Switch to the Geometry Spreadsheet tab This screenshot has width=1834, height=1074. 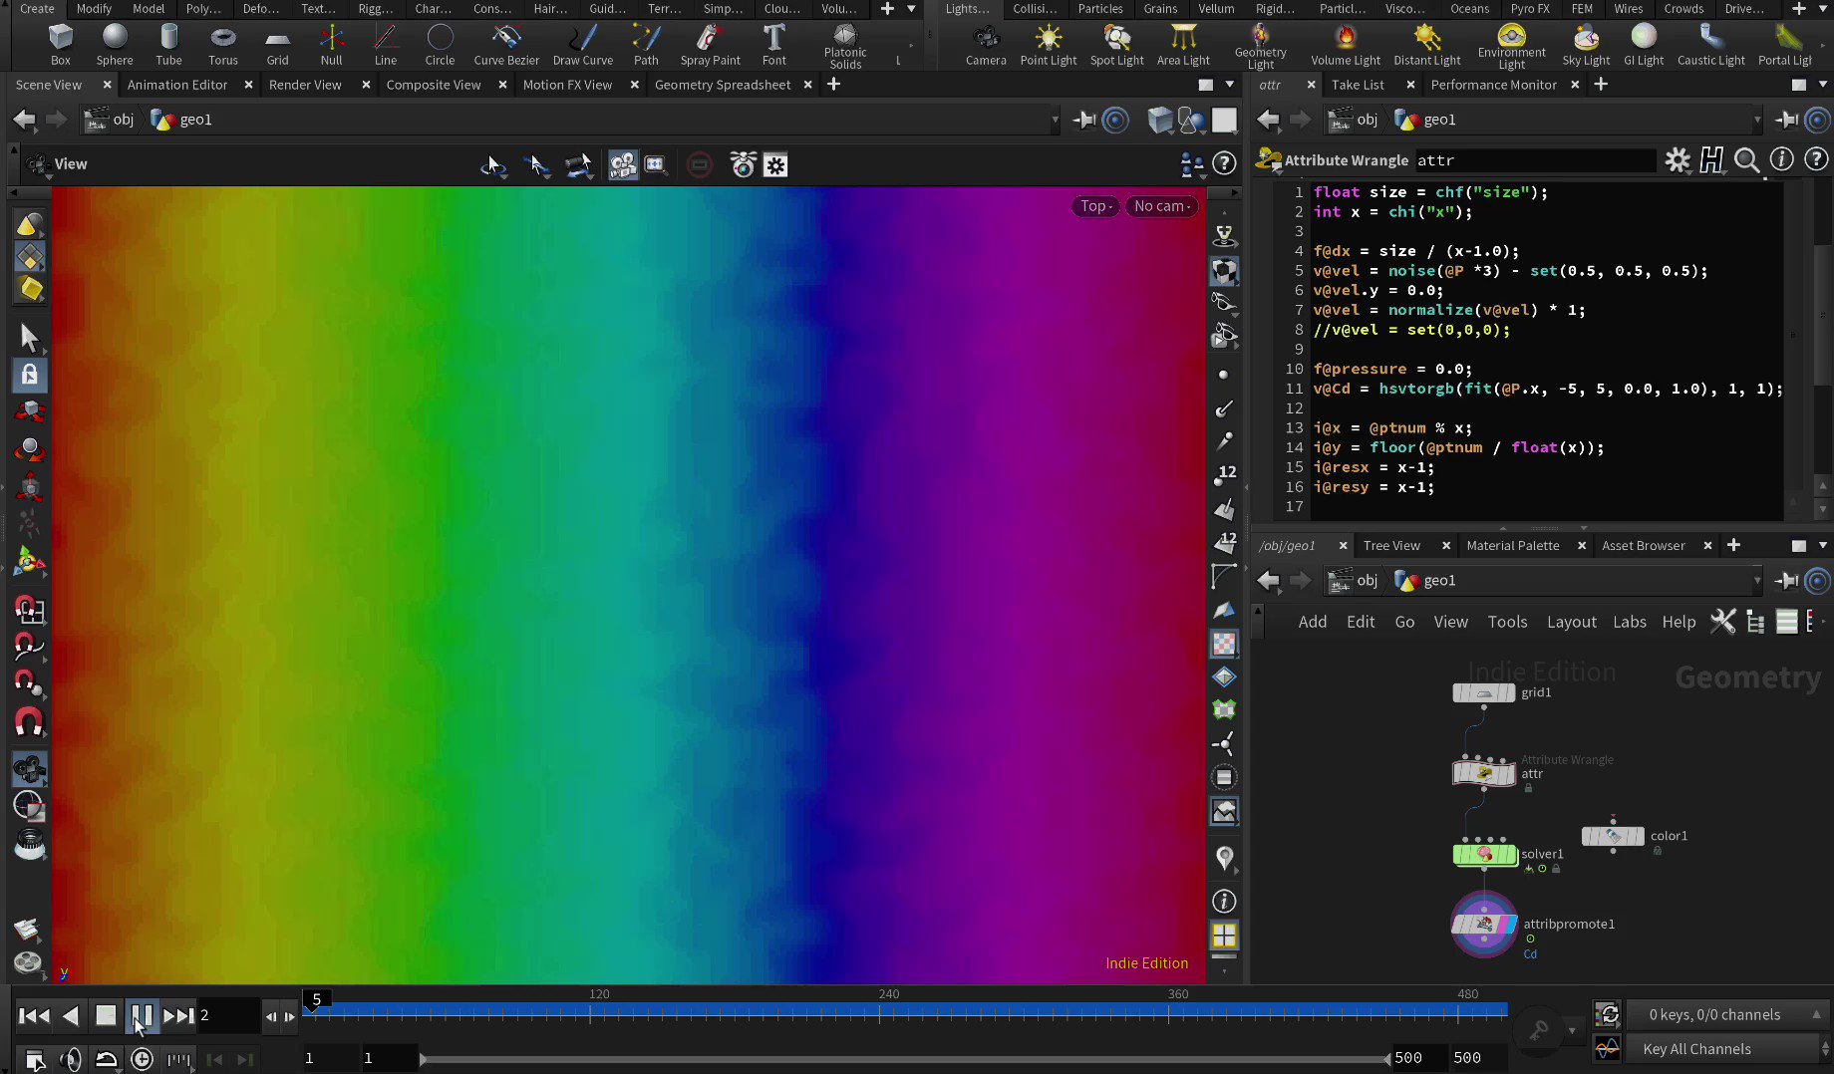(723, 85)
